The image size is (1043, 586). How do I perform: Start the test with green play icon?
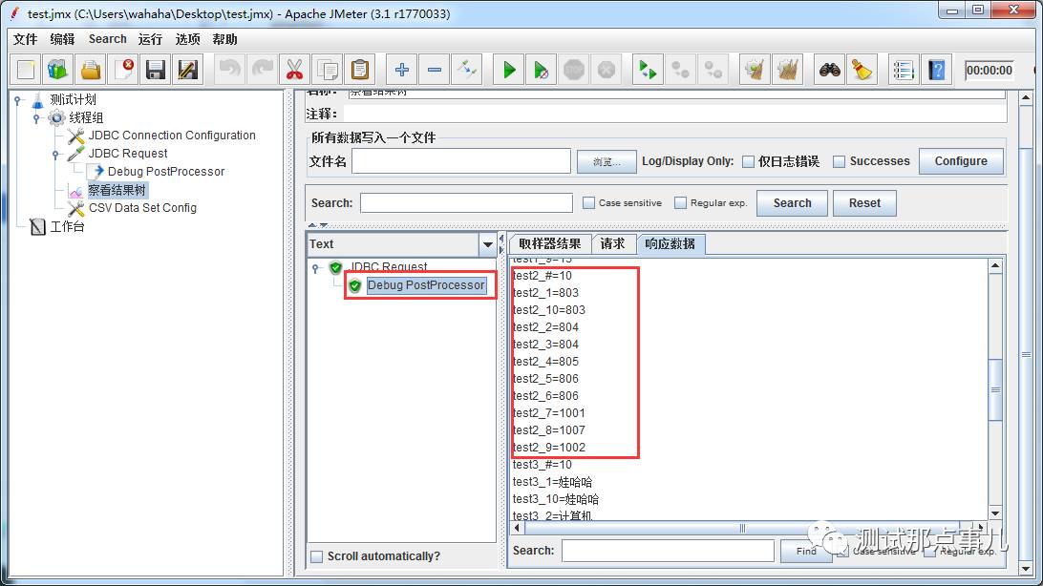(509, 69)
